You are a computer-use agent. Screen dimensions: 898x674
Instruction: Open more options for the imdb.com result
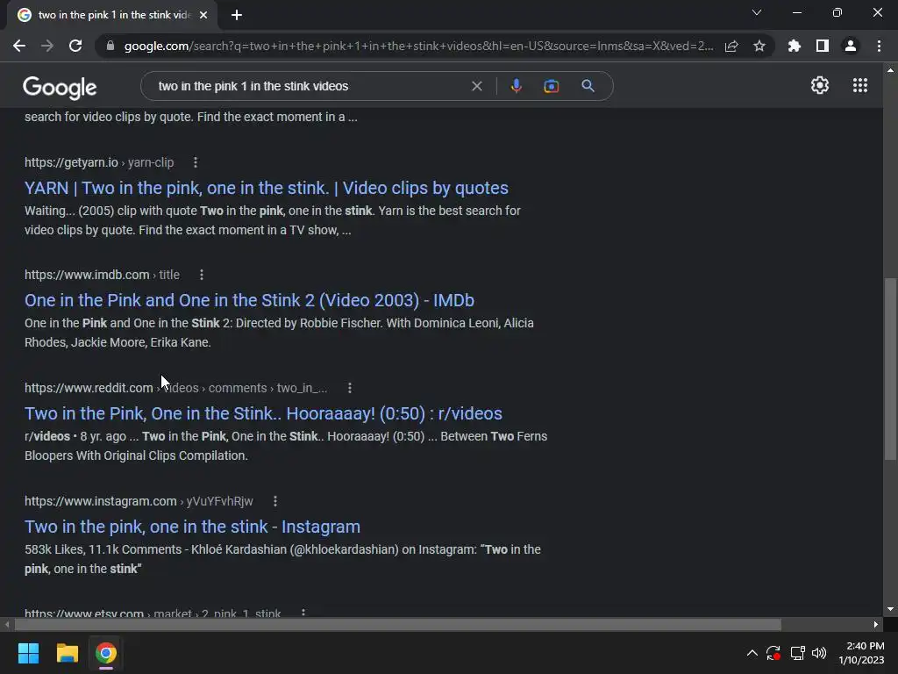tap(202, 275)
